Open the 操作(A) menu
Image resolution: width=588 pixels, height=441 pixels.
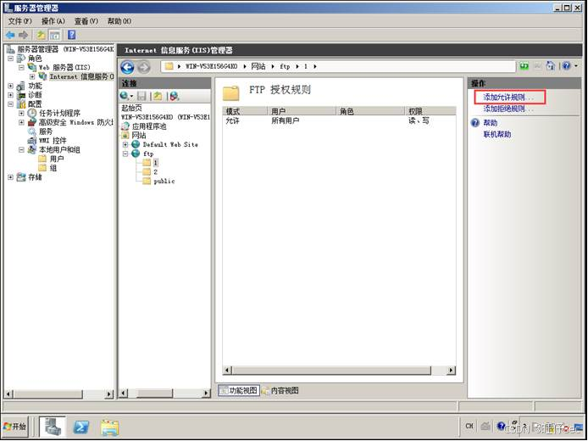53,21
